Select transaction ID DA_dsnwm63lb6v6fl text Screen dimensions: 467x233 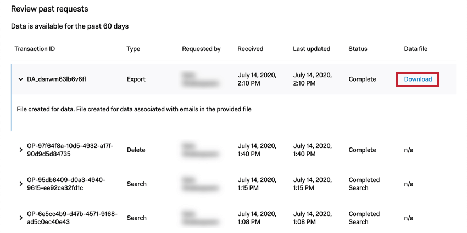(x=57, y=79)
